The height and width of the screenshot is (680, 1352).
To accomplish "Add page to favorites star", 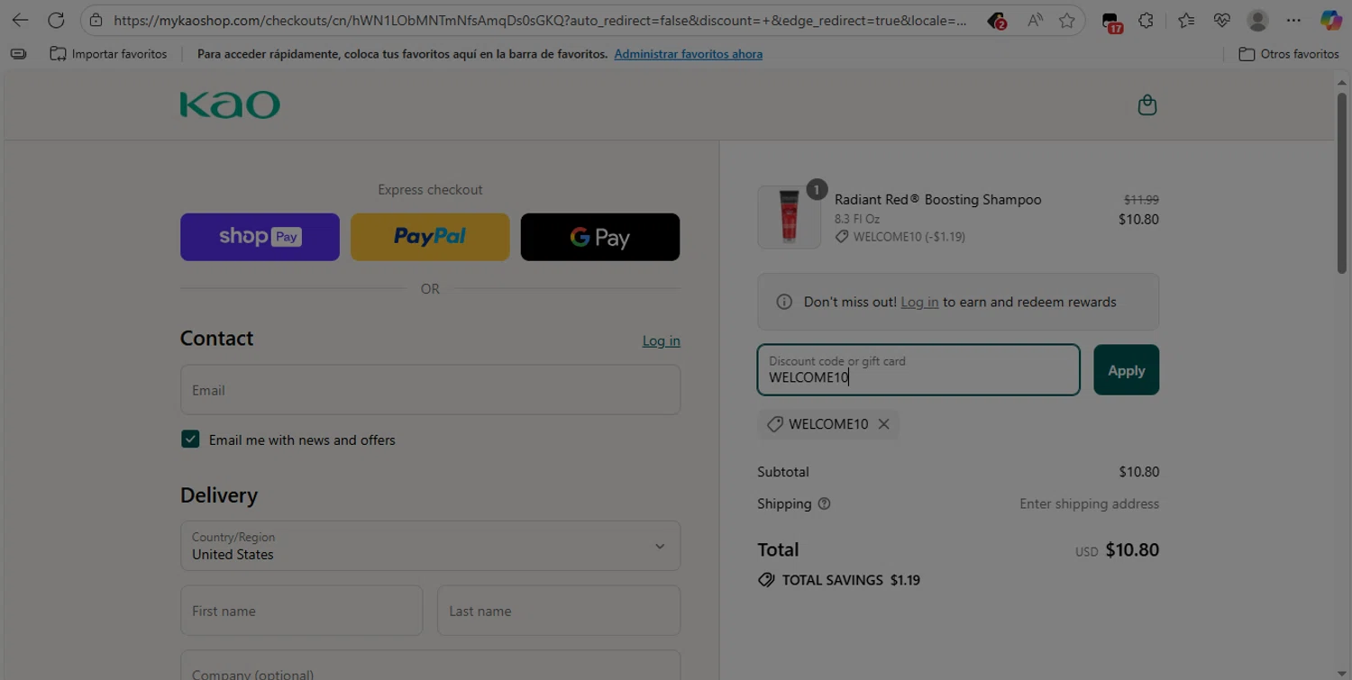I will (1067, 20).
